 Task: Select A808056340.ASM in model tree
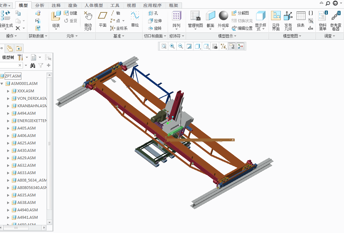[x=32, y=188]
